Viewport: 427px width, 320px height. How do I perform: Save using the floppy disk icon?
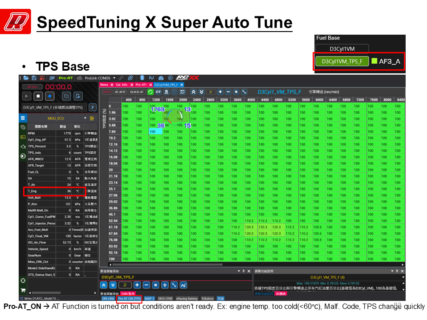[x=34, y=78]
